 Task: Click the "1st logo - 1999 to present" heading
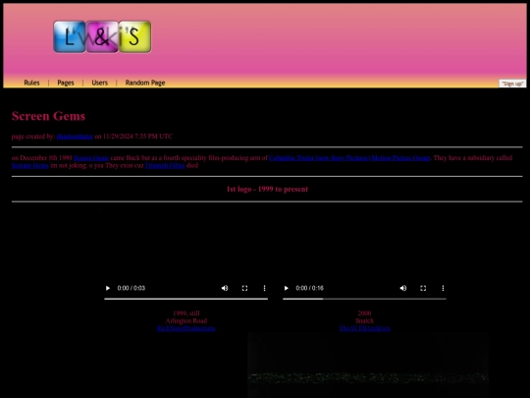pyautogui.click(x=267, y=190)
